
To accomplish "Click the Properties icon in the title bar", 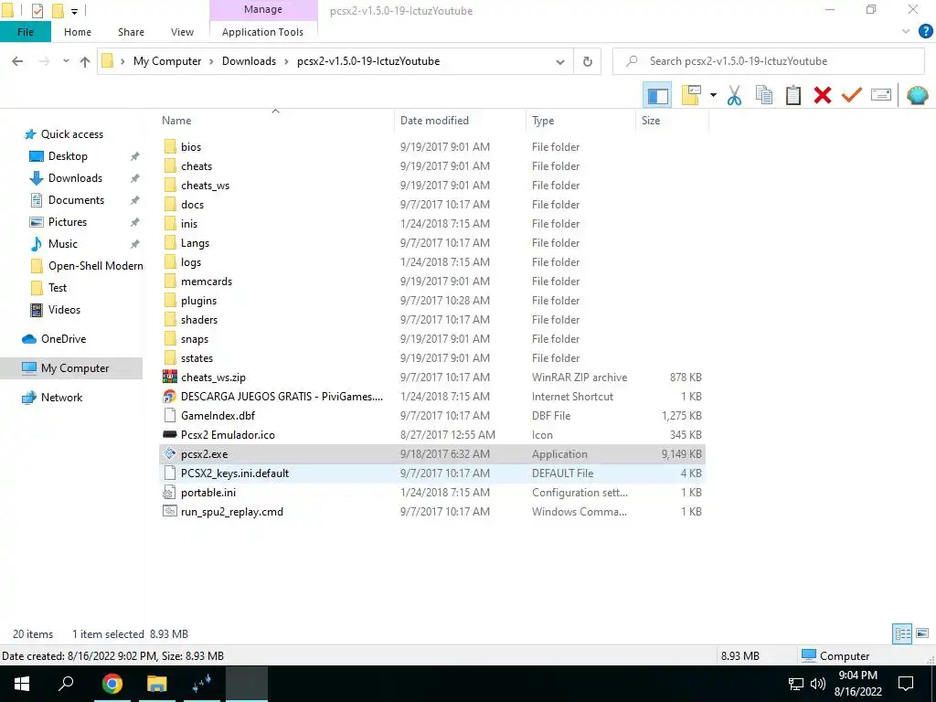I will pos(37,10).
